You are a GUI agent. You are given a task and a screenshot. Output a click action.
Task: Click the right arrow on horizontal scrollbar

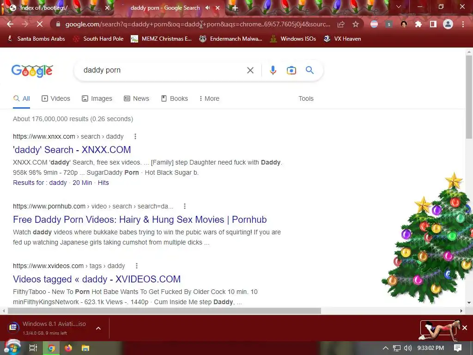click(461, 311)
